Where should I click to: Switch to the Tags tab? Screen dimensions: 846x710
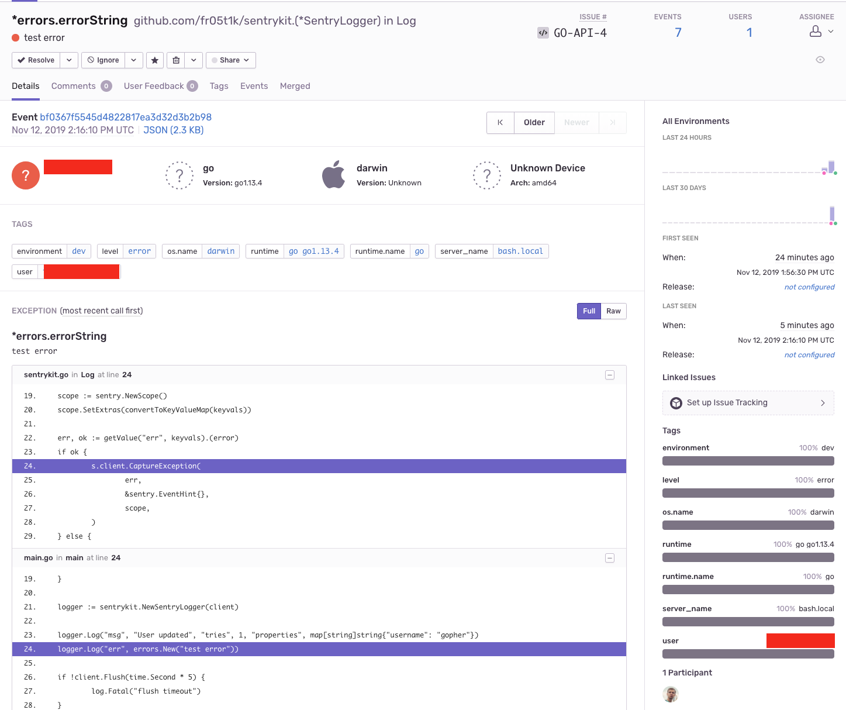[219, 86]
